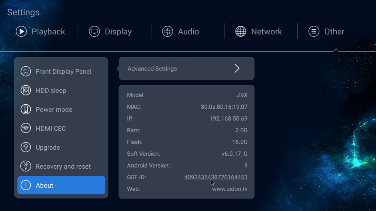Click the Audio waveform icon
The image size is (376, 211).
click(168, 31)
